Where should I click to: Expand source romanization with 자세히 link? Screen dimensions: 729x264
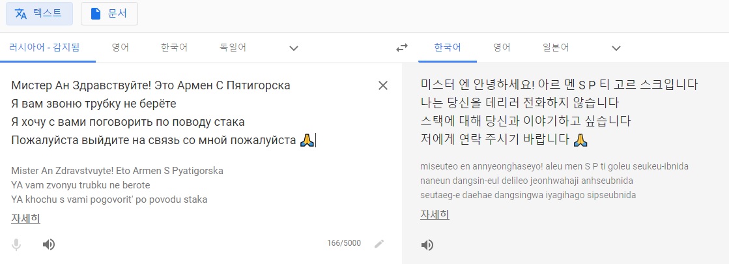pos(25,218)
